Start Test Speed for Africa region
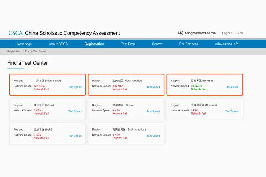The image size is (266, 177). click(x=75, y=111)
